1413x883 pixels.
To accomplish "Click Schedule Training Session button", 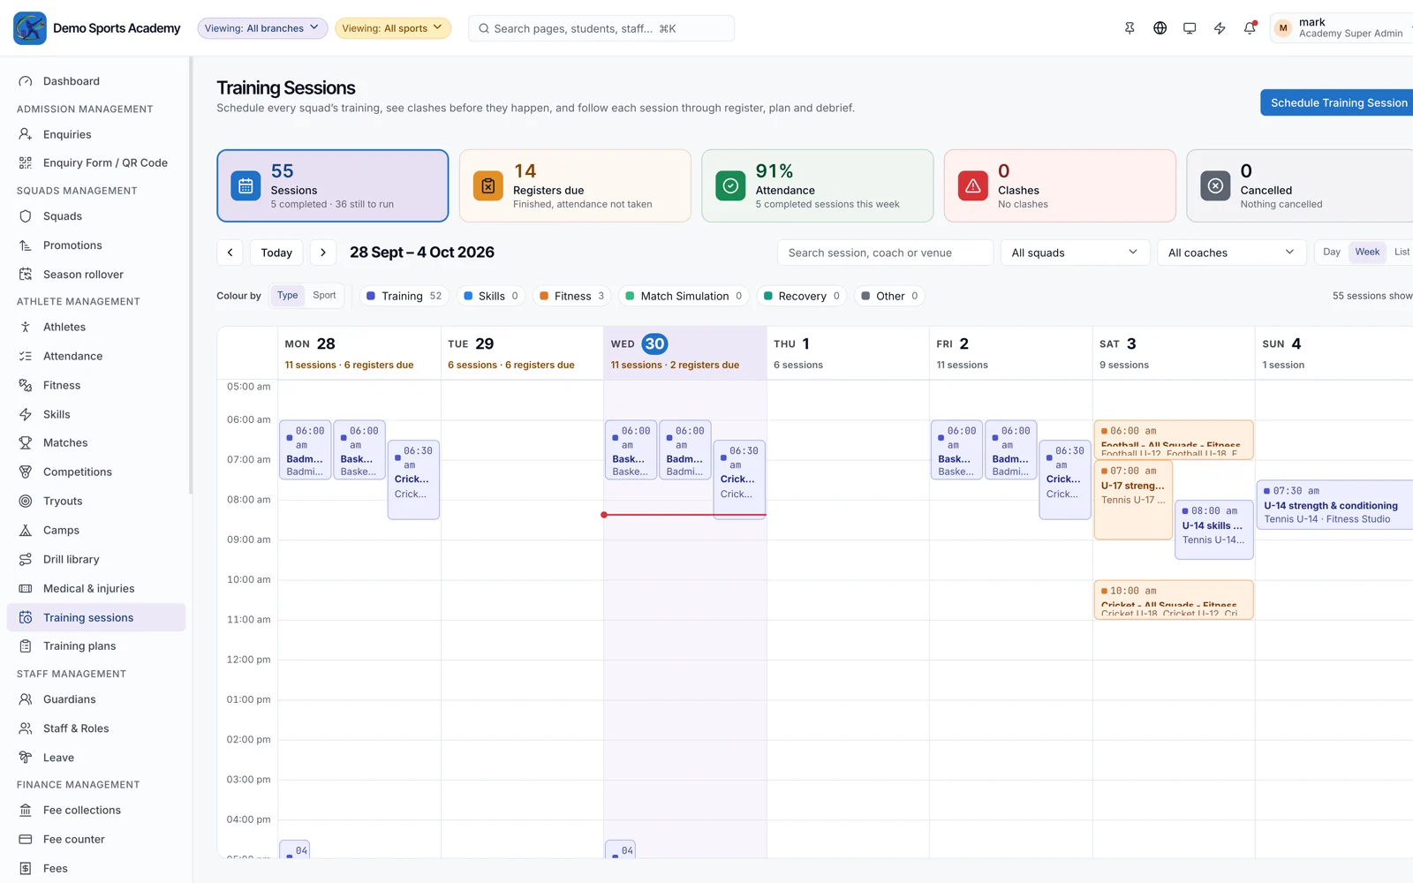I will (1338, 102).
